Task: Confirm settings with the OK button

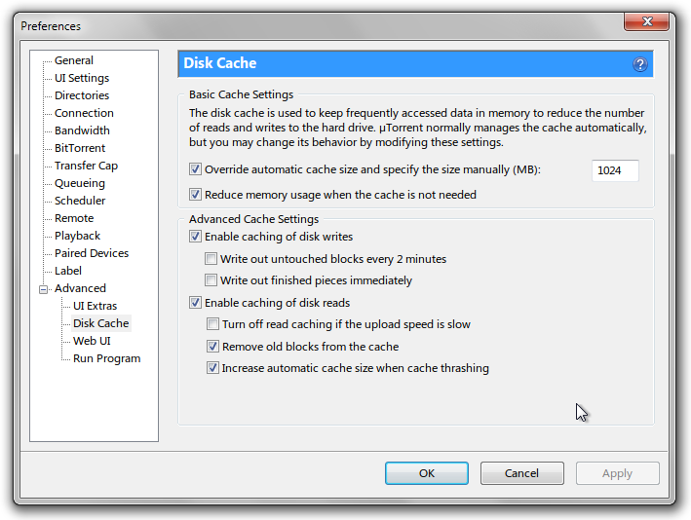Action: coord(427,473)
